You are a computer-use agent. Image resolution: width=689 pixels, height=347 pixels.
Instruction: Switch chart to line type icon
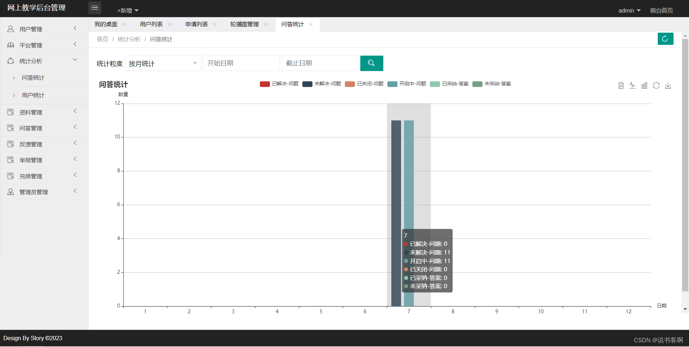click(x=633, y=85)
